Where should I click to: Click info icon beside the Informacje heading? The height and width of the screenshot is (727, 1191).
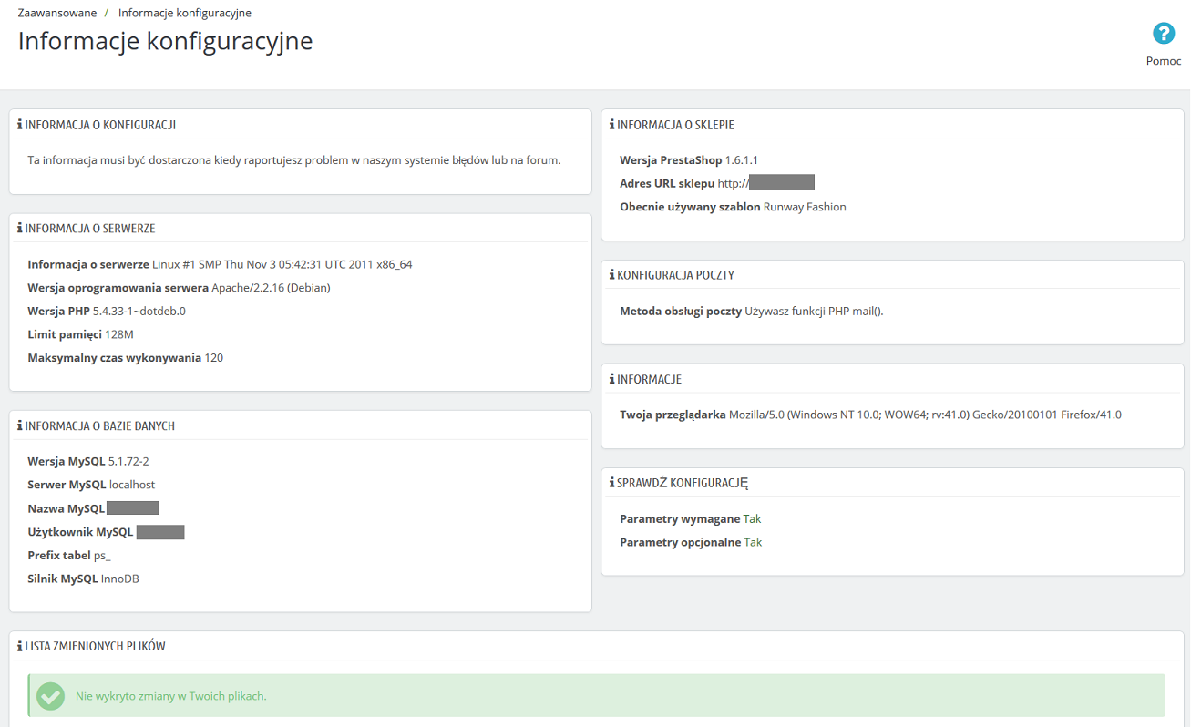pyautogui.click(x=612, y=379)
